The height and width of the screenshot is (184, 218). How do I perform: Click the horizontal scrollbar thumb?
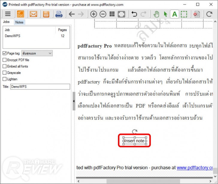pos(143,181)
